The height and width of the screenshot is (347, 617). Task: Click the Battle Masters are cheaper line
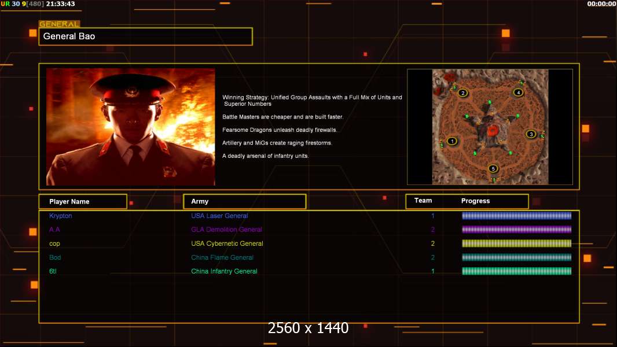[x=282, y=117]
